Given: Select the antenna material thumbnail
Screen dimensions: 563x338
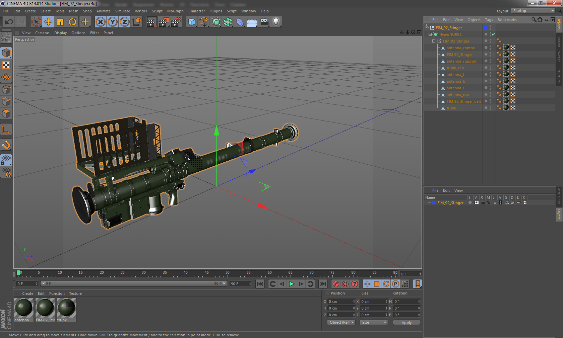Looking at the screenshot, I should 23,310.
